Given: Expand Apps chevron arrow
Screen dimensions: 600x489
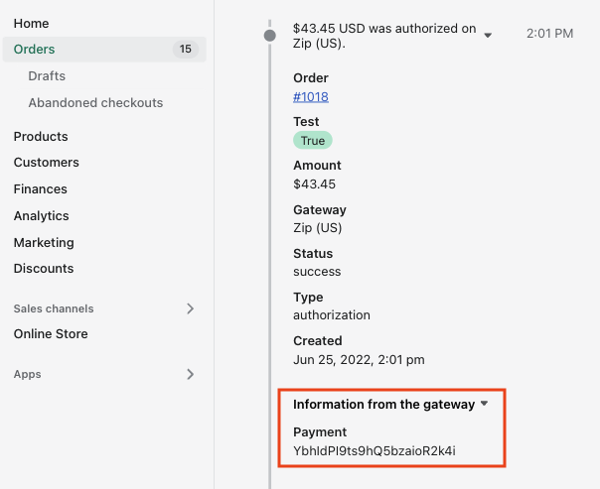Looking at the screenshot, I should tap(191, 375).
